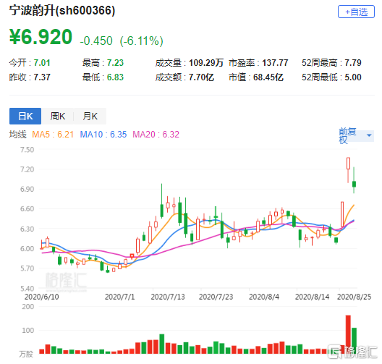This screenshot has width=382, height=364.
Task: Click the 2020/7/23 date axis label
Action: (216, 297)
